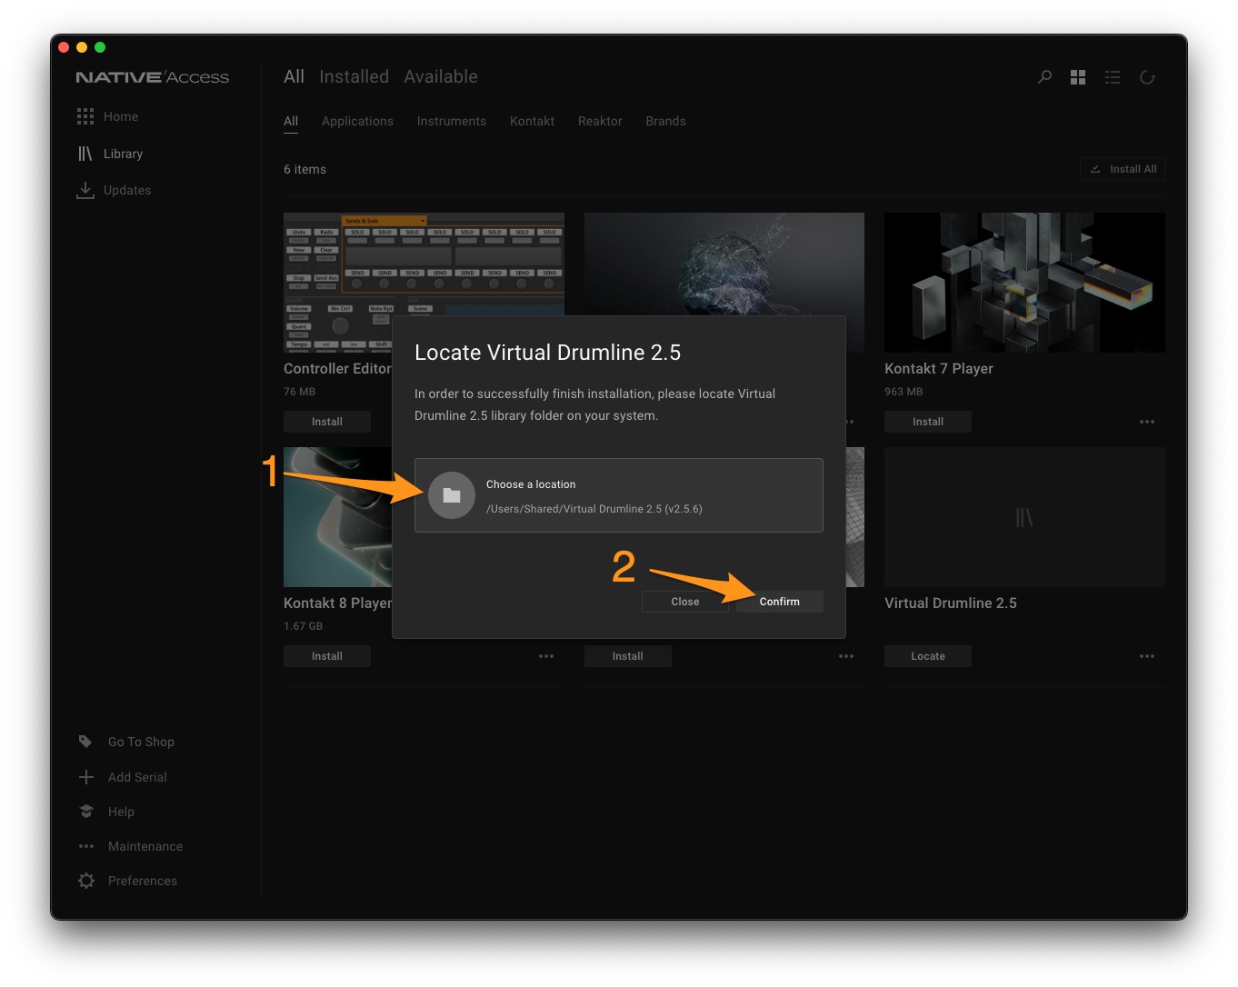Click the Library label in sidebar

coord(123,154)
